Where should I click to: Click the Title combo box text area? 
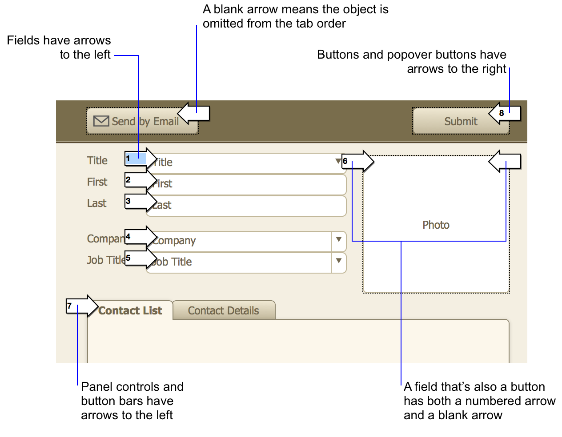(x=245, y=162)
